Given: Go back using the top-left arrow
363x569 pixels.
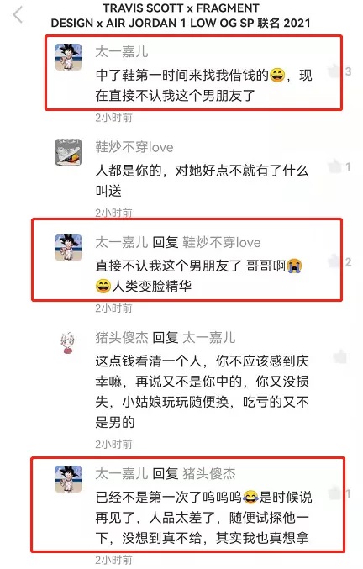Looking at the screenshot, I should (18, 15).
